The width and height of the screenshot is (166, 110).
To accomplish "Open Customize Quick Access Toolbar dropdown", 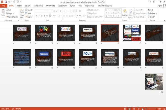I will [x=20, y=2].
